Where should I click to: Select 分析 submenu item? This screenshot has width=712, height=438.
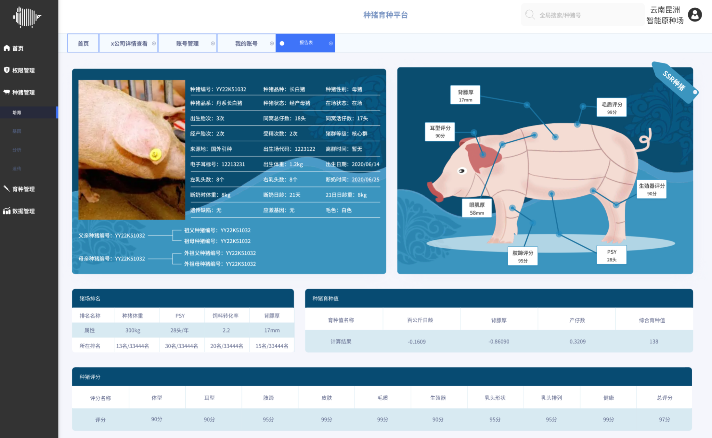pyautogui.click(x=17, y=150)
